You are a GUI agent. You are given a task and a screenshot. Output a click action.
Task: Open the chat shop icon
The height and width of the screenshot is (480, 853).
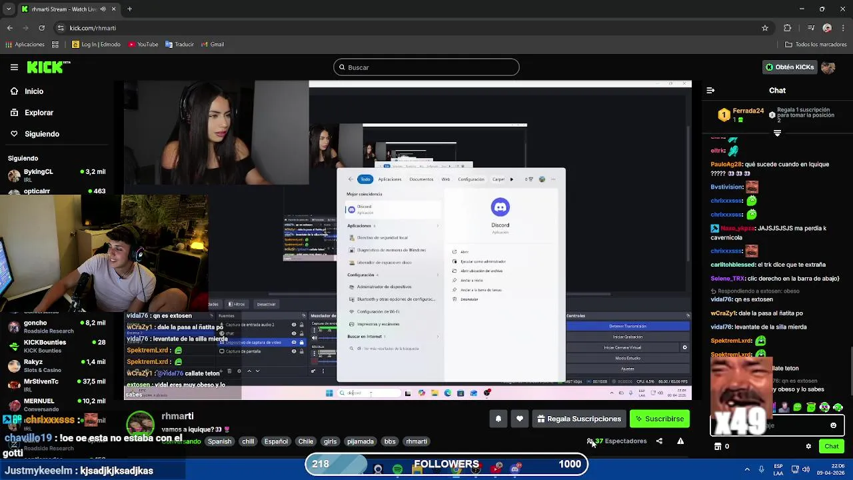pyautogui.click(x=718, y=447)
